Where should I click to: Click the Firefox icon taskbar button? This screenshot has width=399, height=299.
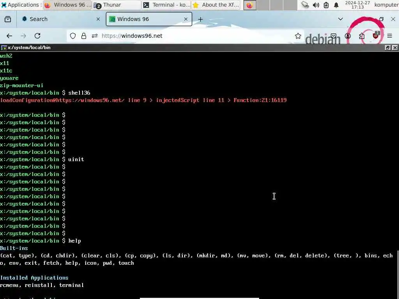(250, 5)
